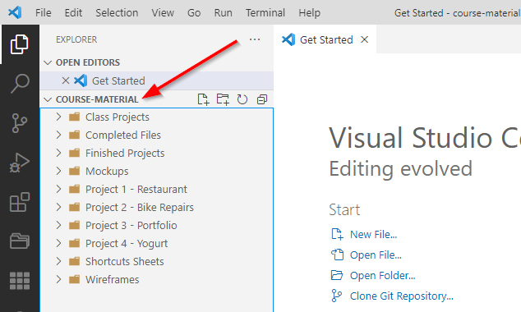Close the Get Started editor tab

point(365,39)
